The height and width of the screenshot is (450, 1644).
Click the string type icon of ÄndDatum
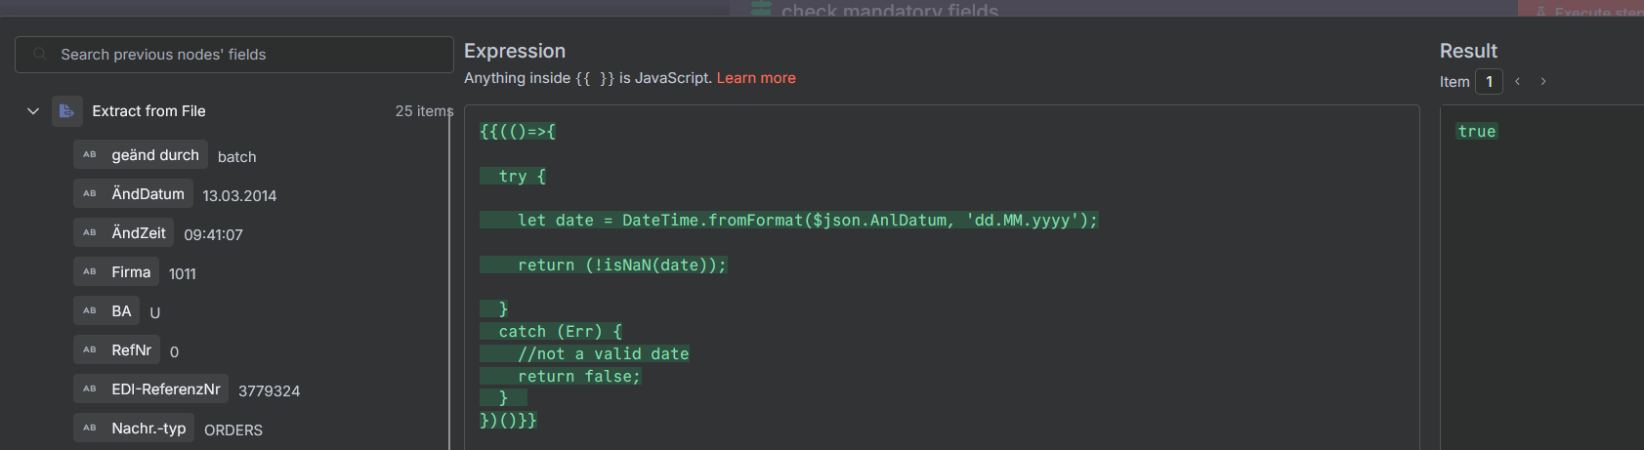[x=90, y=194]
